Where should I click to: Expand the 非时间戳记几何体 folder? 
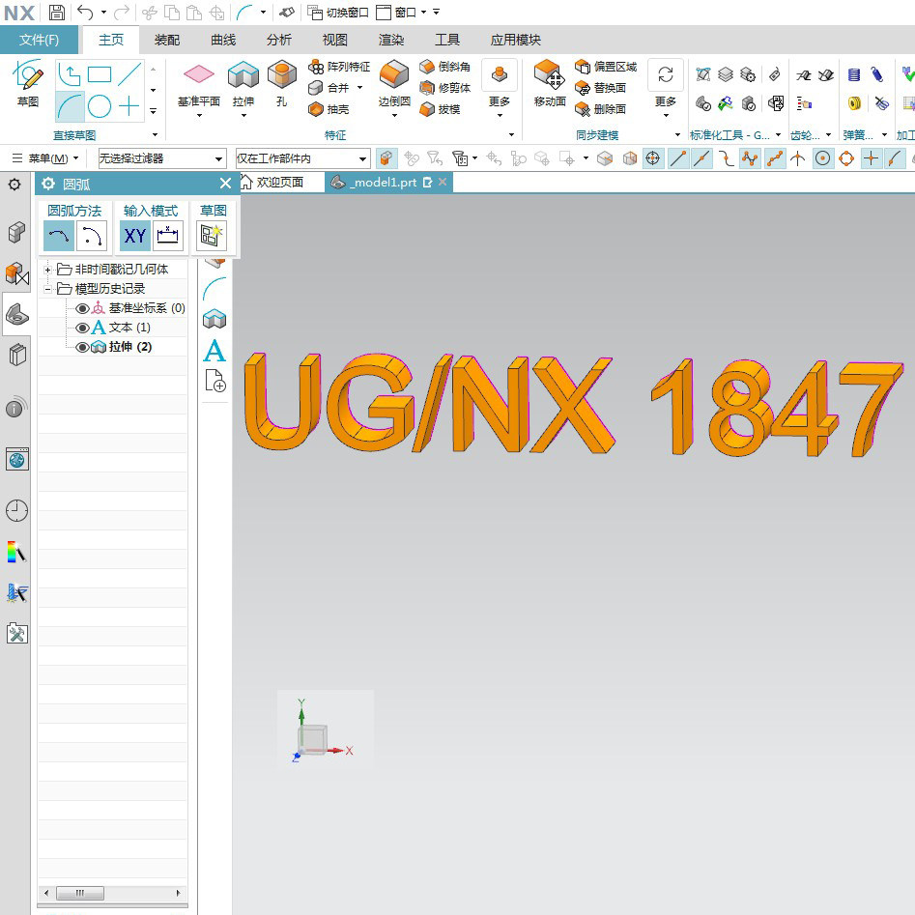pyautogui.click(x=48, y=270)
